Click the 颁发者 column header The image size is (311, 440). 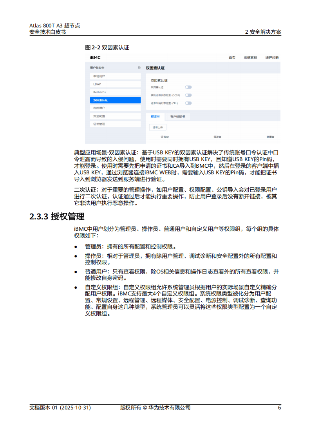[217, 137]
